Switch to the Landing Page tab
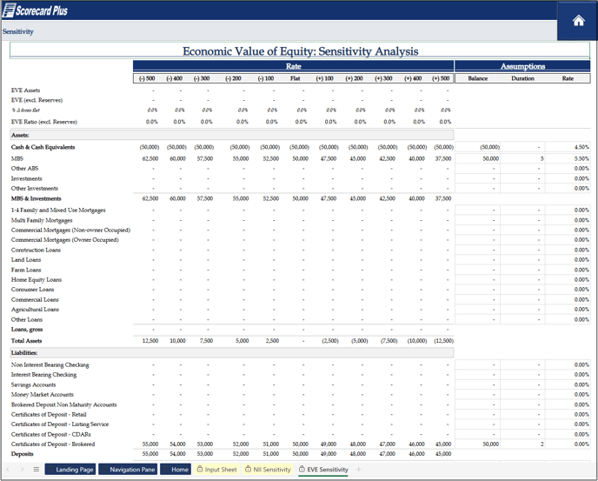The image size is (598, 481). pyautogui.click(x=70, y=470)
